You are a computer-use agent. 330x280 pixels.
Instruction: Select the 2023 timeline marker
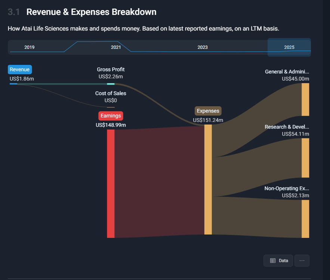tap(203, 47)
